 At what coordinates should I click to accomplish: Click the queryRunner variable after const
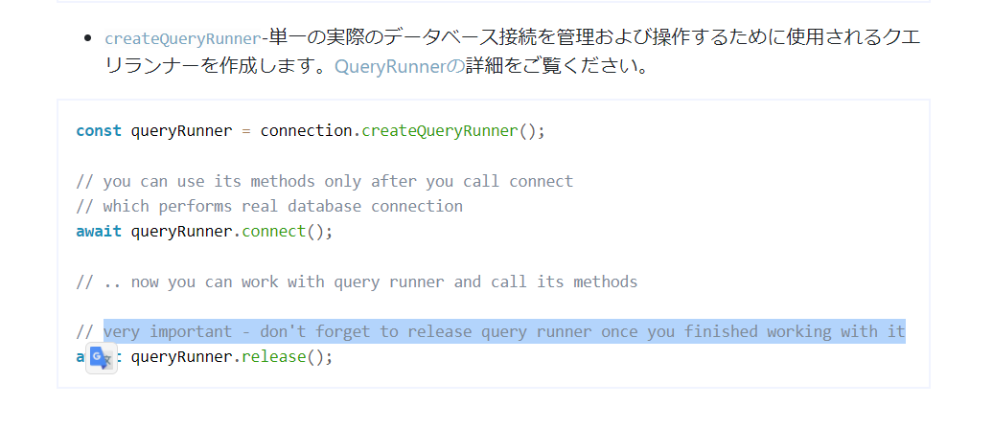coord(182,131)
